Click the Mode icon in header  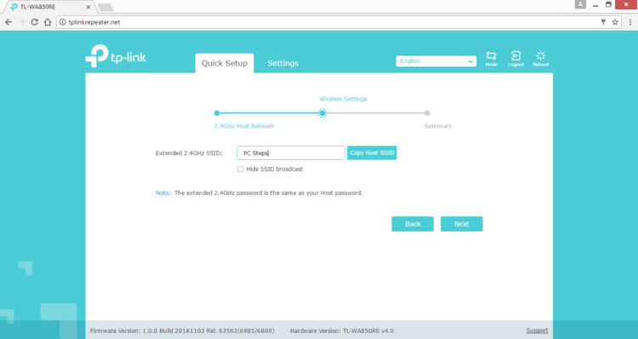point(491,59)
